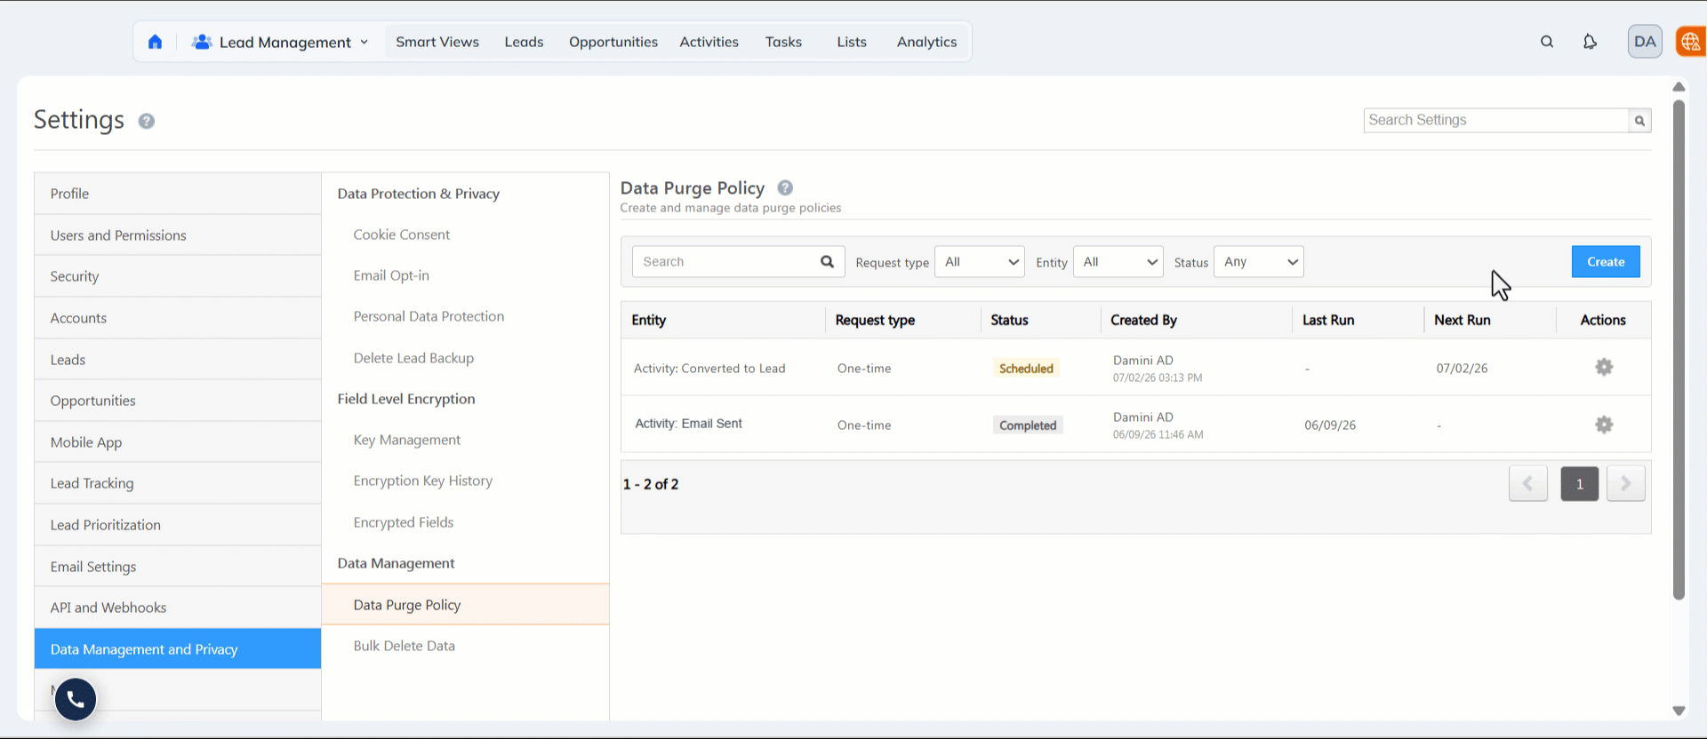1707x739 pixels.
Task: Click the orange globe help icon
Action: tap(1691, 42)
